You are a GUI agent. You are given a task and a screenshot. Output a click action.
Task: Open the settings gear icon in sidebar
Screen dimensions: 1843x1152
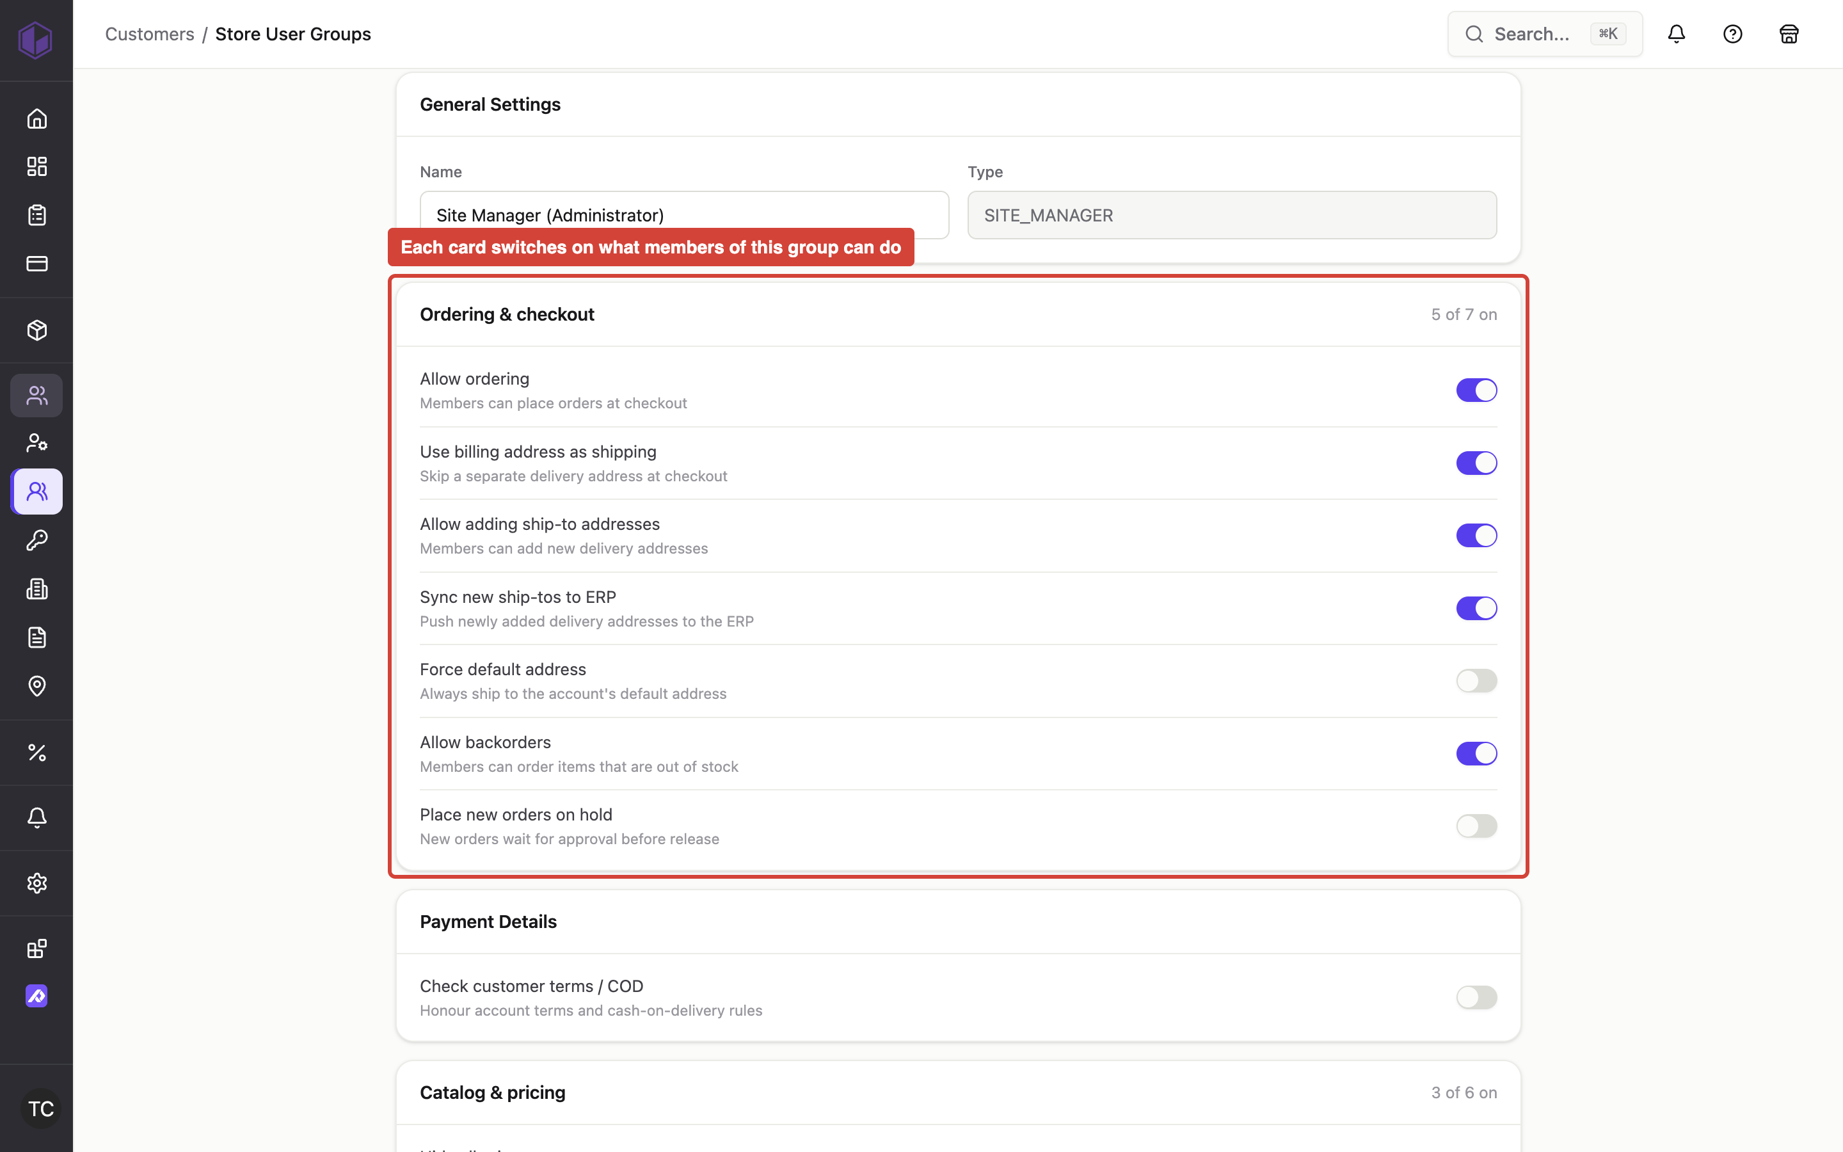[36, 883]
